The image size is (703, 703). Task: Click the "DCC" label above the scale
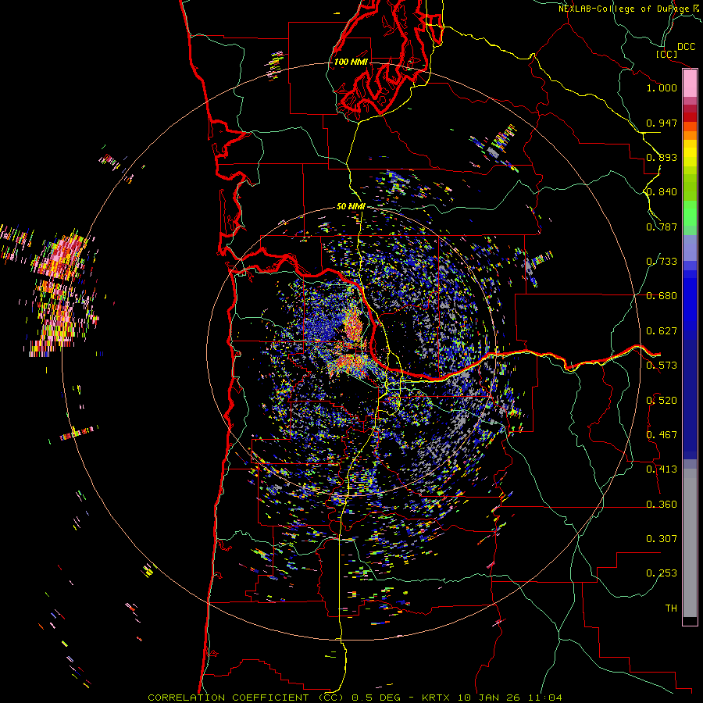coord(686,47)
